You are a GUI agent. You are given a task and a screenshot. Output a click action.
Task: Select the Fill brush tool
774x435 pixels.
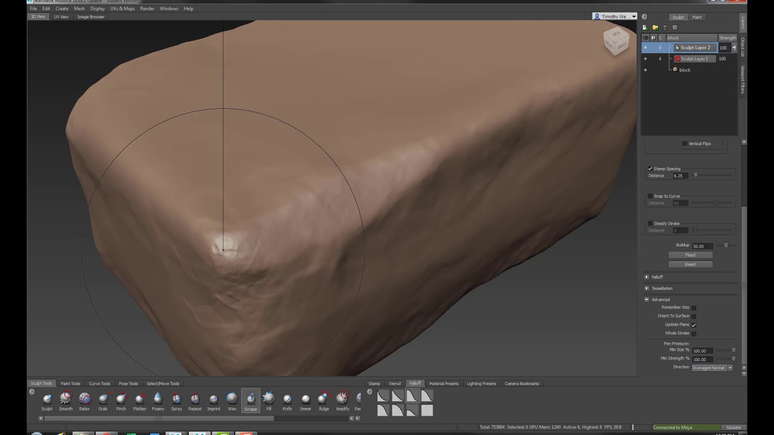[x=268, y=401]
